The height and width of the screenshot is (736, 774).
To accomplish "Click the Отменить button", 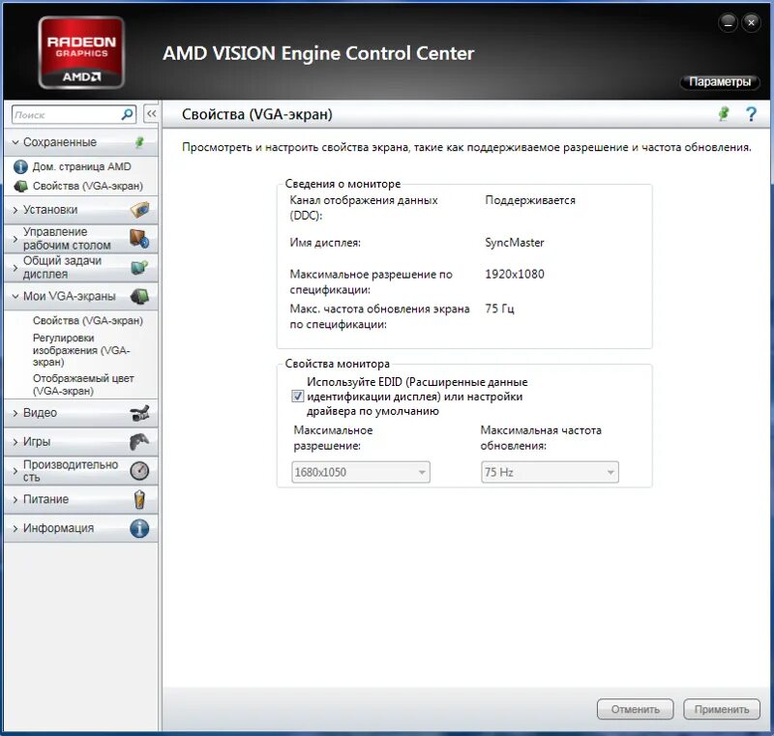I will click(x=636, y=709).
